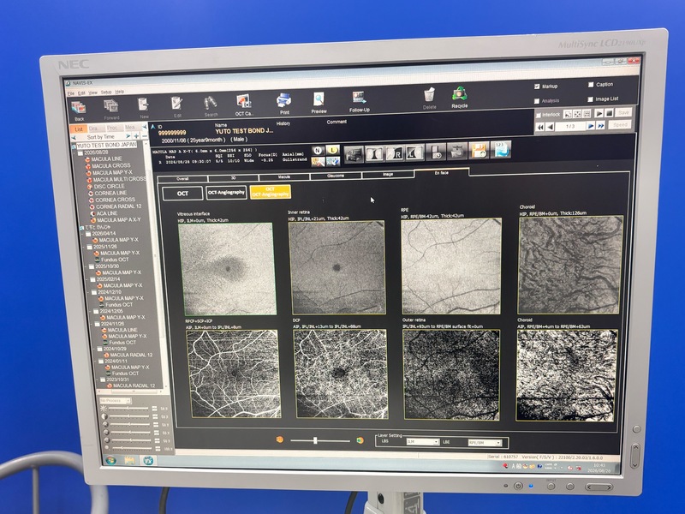Viewport: 685px width, 514px height.
Task: Open the Setup menu
Action: [x=106, y=93]
